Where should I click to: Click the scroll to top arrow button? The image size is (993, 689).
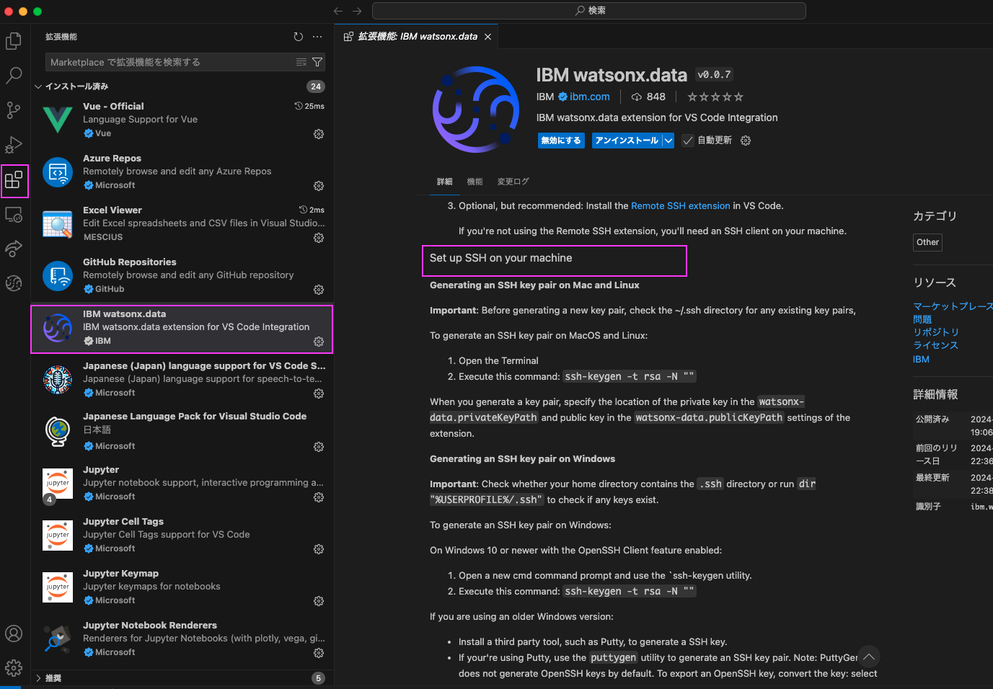(869, 657)
